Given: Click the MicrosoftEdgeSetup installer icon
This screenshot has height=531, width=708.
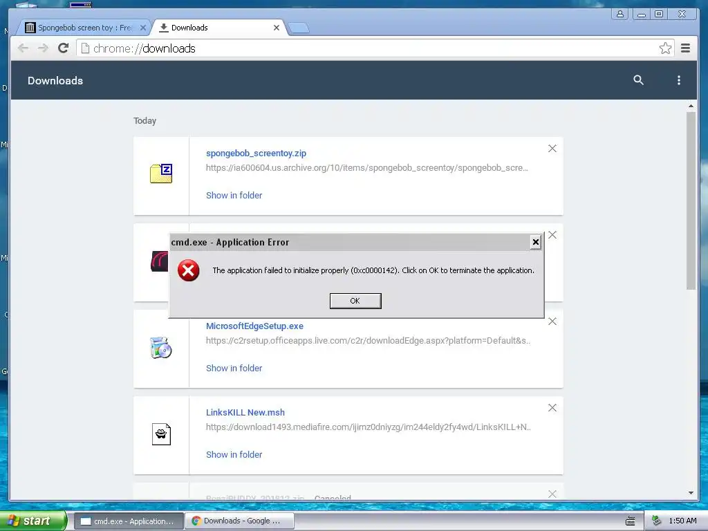Looking at the screenshot, I should pos(161,348).
